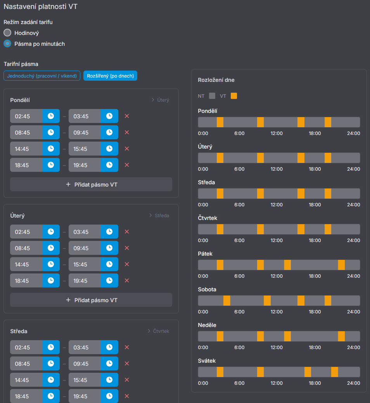Open clock picker for Středa 08:45 start
The image size is (370, 403).
pyautogui.click(x=51, y=363)
